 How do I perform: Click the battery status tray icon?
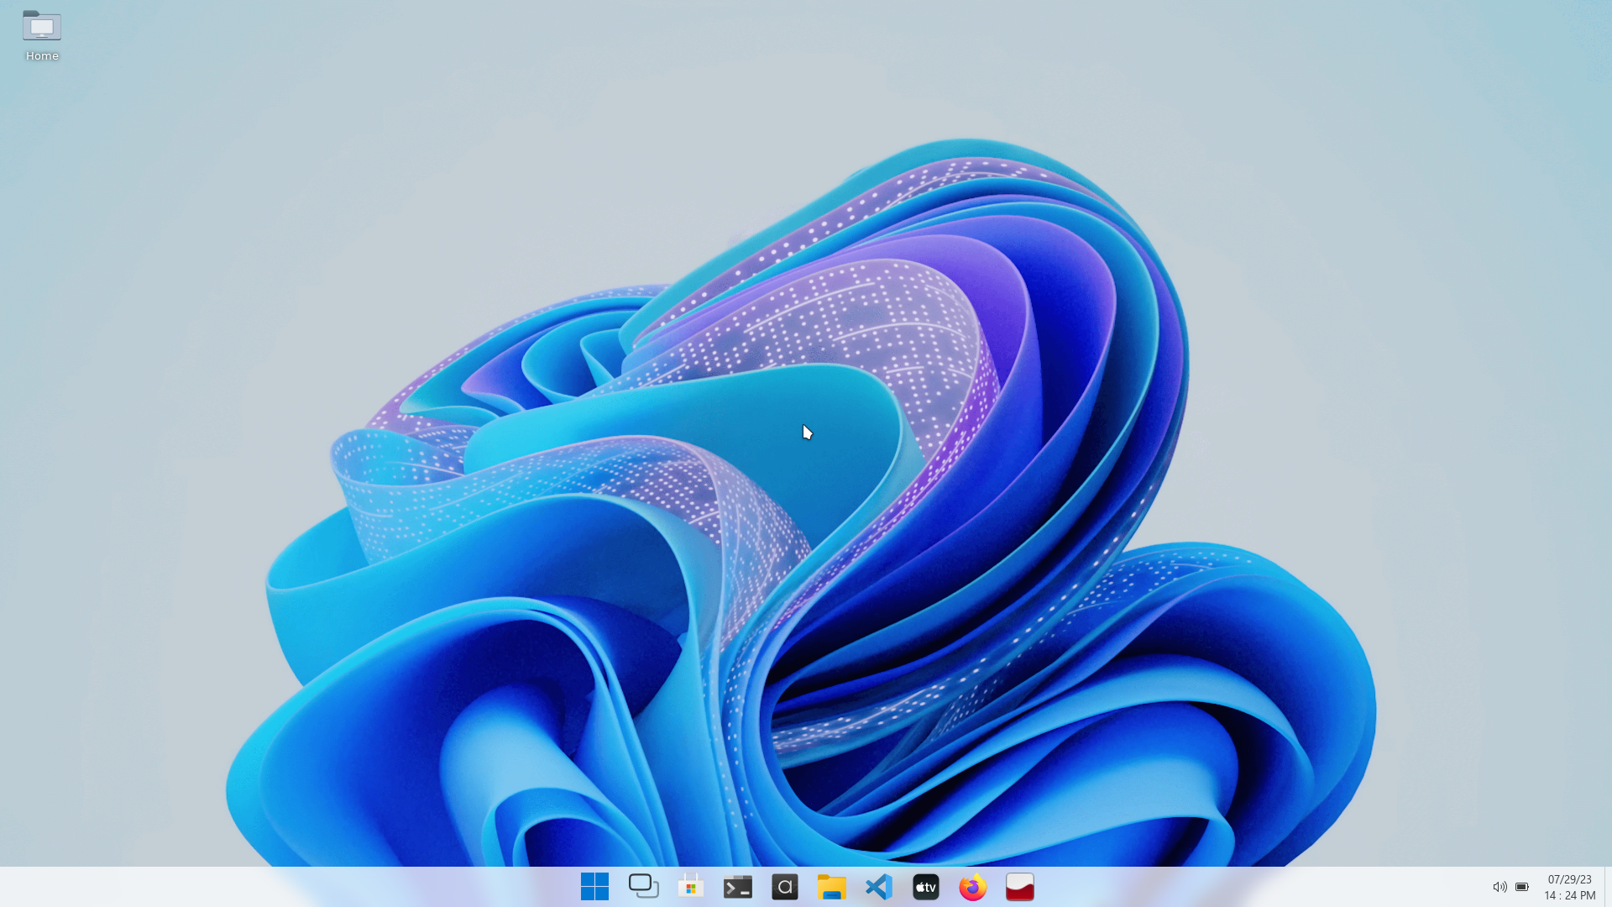point(1522,887)
